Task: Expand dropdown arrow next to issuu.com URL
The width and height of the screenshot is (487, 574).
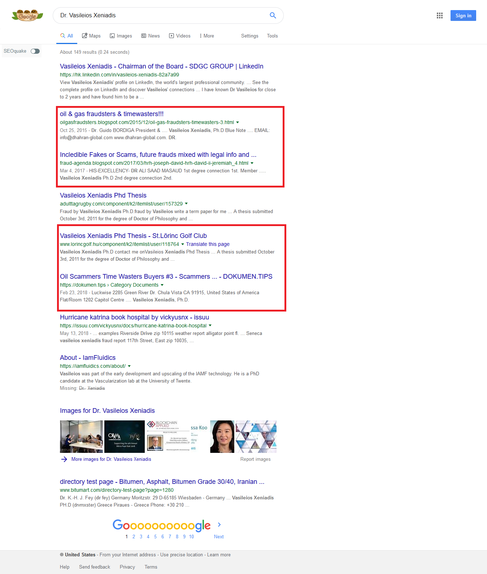Action: coord(210,326)
